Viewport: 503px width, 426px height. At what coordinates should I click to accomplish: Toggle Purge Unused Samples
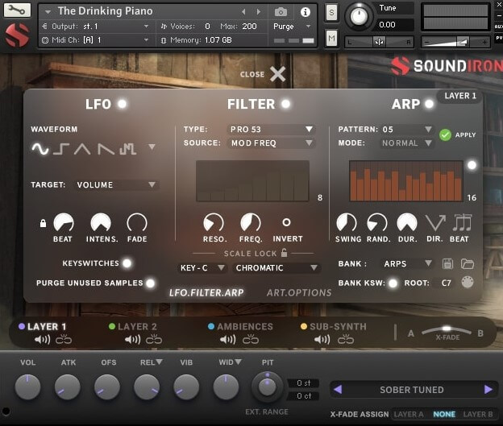tap(150, 283)
